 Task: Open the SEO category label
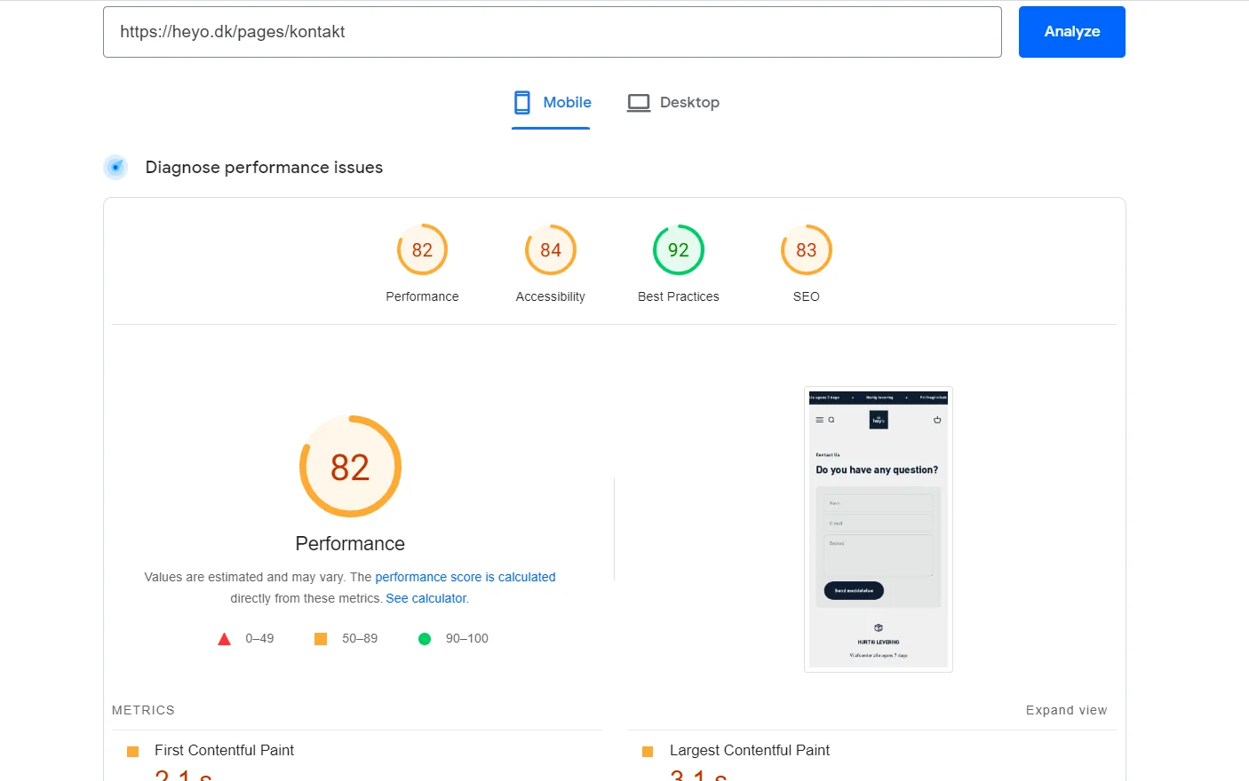[x=807, y=296]
